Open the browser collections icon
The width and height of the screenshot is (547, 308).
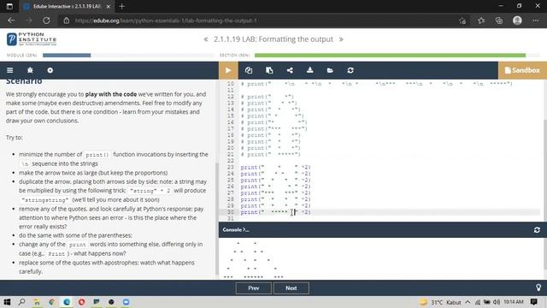click(x=499, y=21)
